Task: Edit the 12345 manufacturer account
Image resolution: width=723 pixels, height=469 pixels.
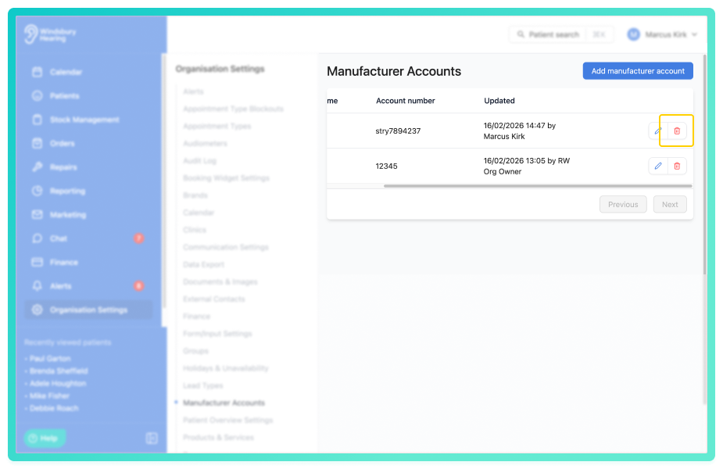Action: 658,166
